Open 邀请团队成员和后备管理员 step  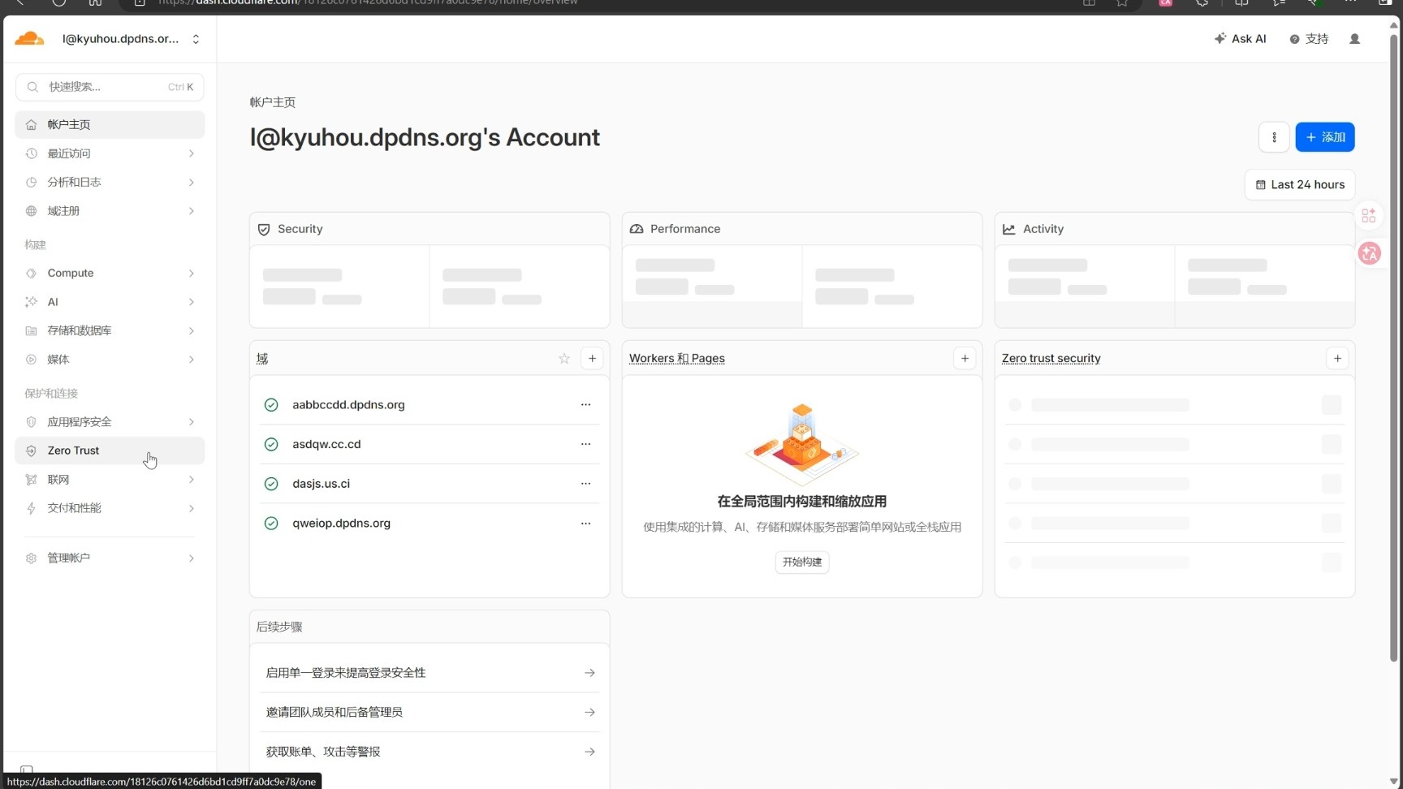click(430, 713)
